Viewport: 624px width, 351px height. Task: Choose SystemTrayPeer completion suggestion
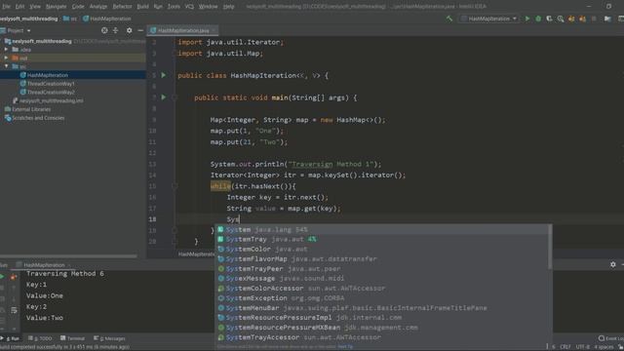tap(381, 269)
